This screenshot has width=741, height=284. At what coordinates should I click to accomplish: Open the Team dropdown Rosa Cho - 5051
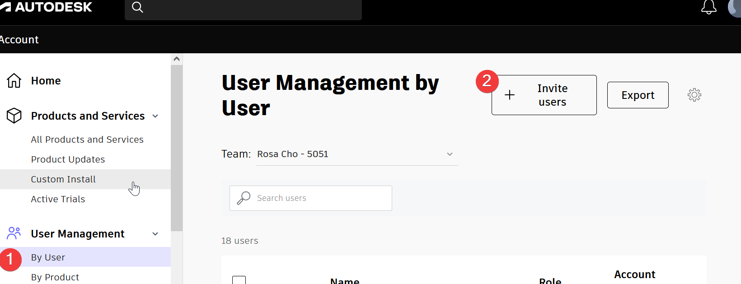[x=357, y=154]
